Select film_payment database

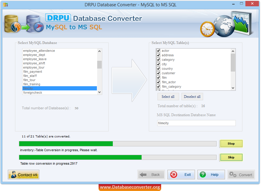pos(60,72)
